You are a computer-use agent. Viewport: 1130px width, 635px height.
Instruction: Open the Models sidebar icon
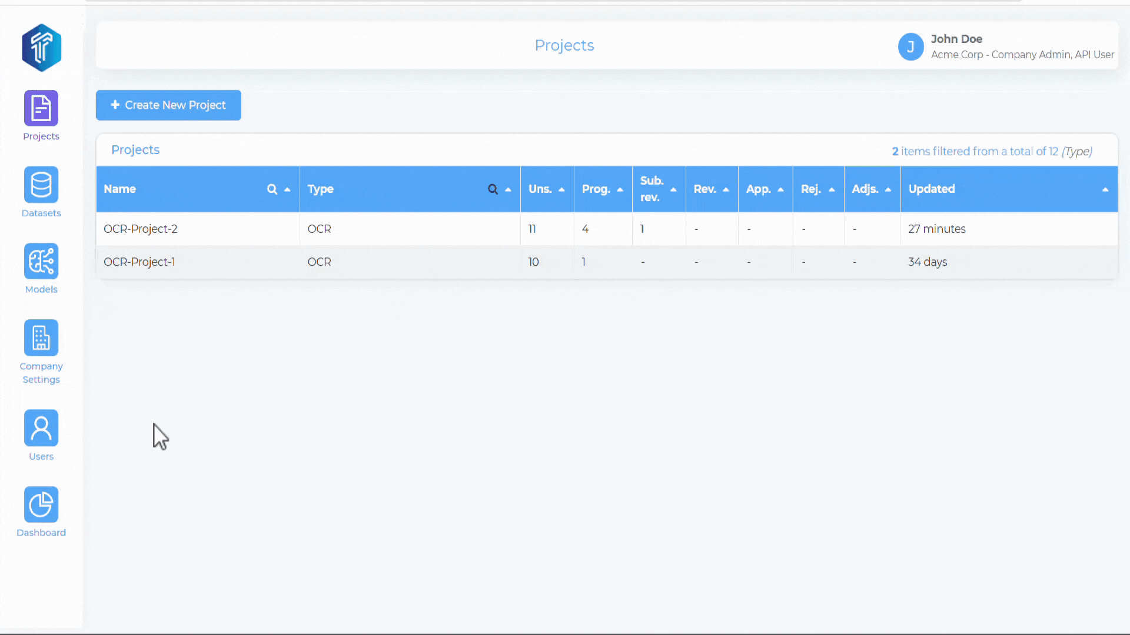pos(41,261)
